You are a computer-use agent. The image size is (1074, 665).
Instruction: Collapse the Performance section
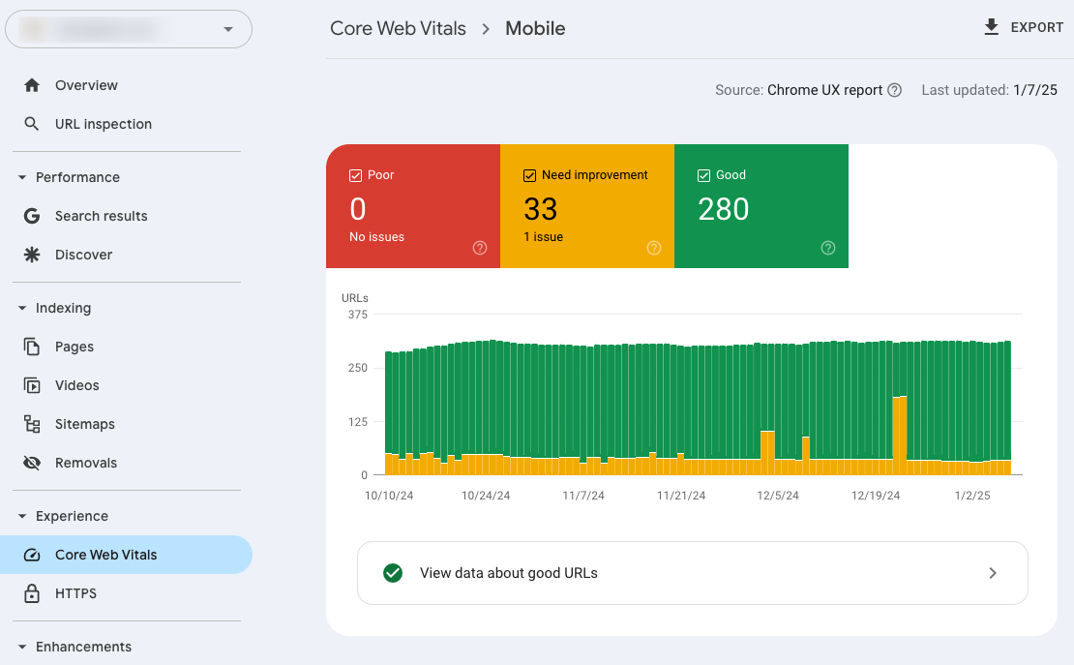pos(22,177)
